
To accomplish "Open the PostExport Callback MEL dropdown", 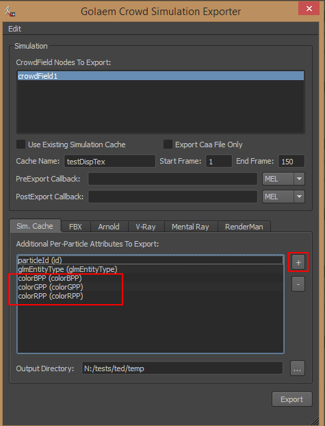I will point(283,197).
